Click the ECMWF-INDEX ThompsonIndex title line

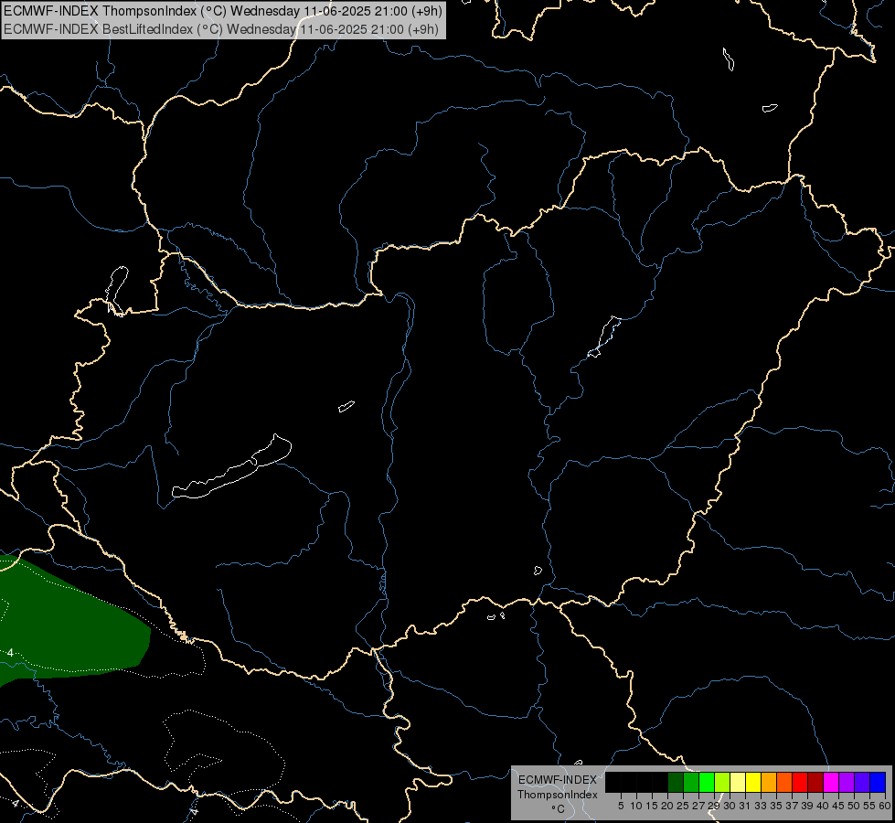coord(223,11)
